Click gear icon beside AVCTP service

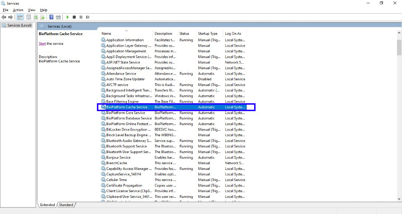tap(103, 85)
